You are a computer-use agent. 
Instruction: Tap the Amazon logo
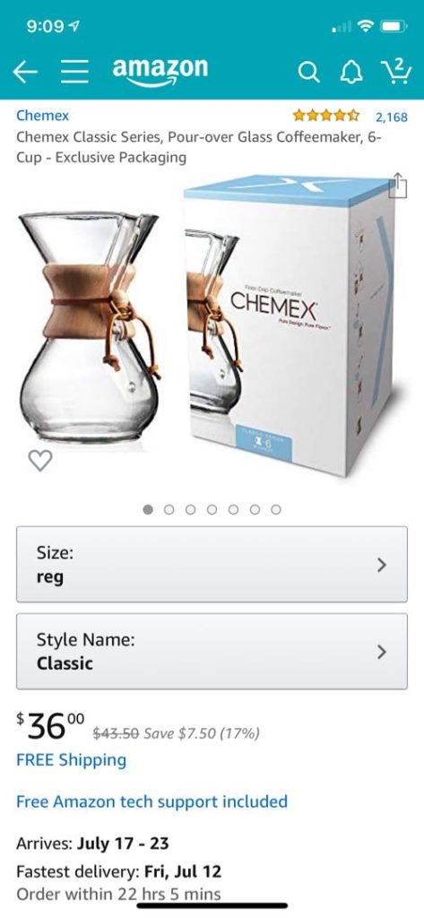pyautogui.click(x=160, y=72)
